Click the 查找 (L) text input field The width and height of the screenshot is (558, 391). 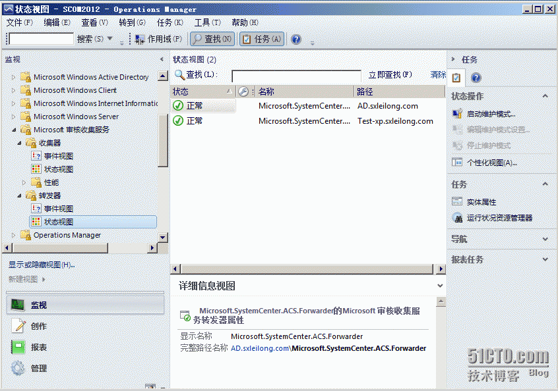296,76
